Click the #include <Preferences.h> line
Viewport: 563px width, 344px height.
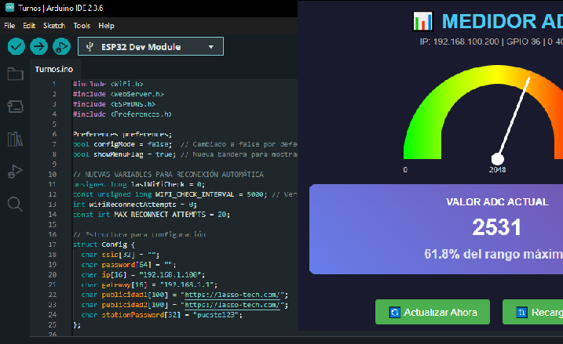pos(122,114)
